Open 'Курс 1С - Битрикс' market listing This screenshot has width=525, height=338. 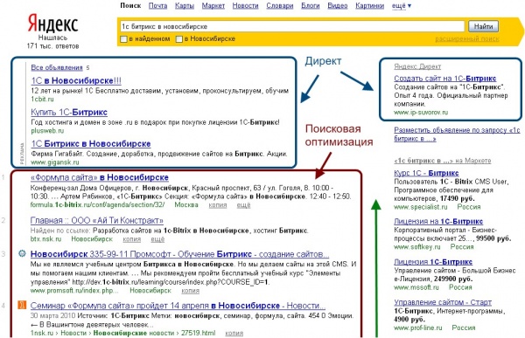[426, 173]
